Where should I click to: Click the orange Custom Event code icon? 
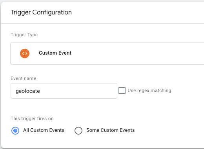coord(25,53)
